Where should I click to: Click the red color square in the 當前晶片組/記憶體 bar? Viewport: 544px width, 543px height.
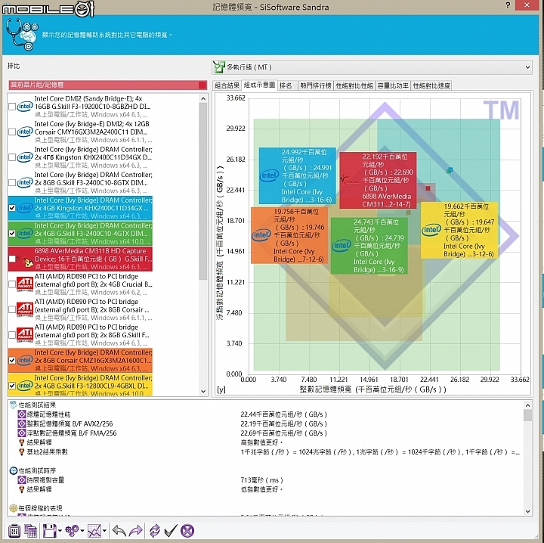coord(202,85)
